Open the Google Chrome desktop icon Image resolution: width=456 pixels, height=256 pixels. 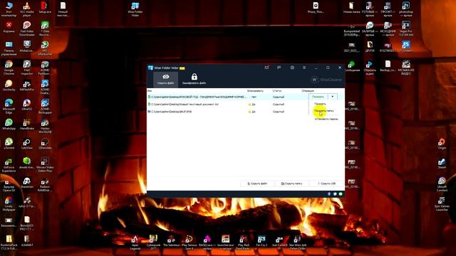9,68
